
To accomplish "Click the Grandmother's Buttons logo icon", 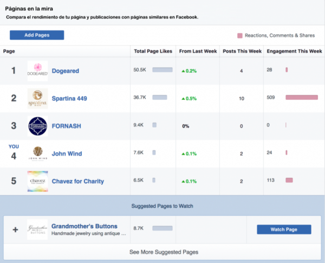I will pyautogui.click(x=37, y=229).
